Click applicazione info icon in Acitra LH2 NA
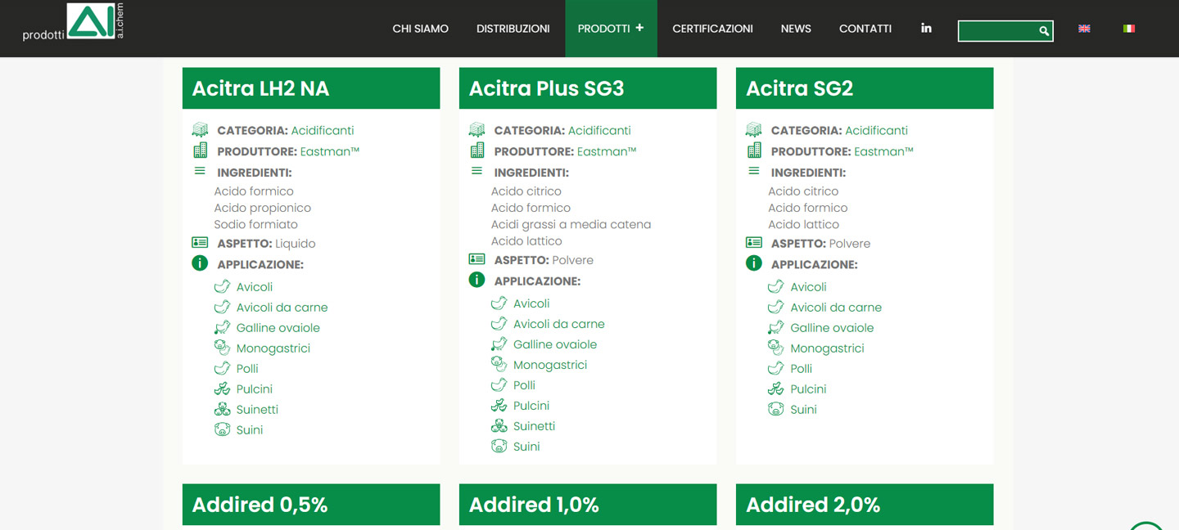This screenshot has width=1179, height=530. [200, 263]
